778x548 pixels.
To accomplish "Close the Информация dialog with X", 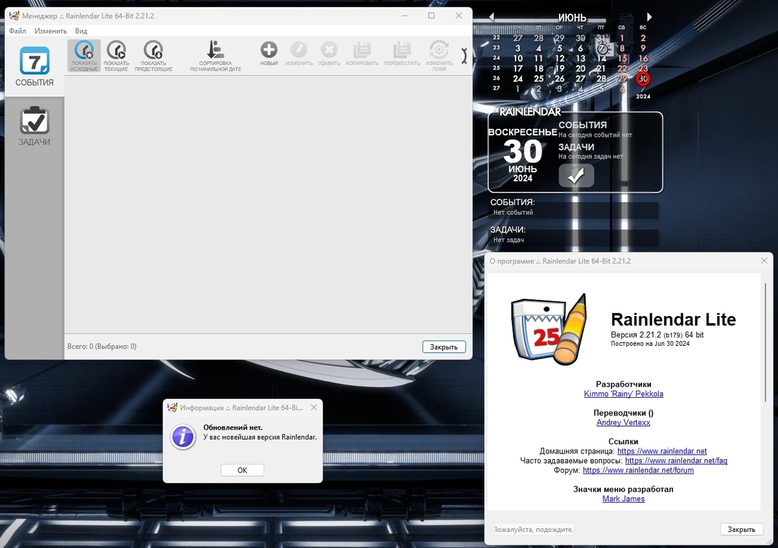I will tap(314, 407).
